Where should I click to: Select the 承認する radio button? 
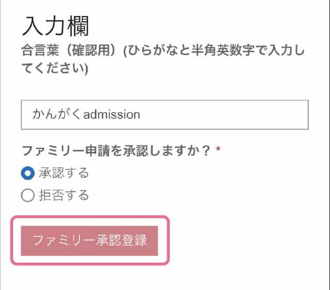pos(27,173)
